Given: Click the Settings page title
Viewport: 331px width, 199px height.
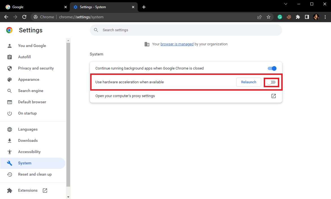Looking at the screenshot, I should point(31,30).
